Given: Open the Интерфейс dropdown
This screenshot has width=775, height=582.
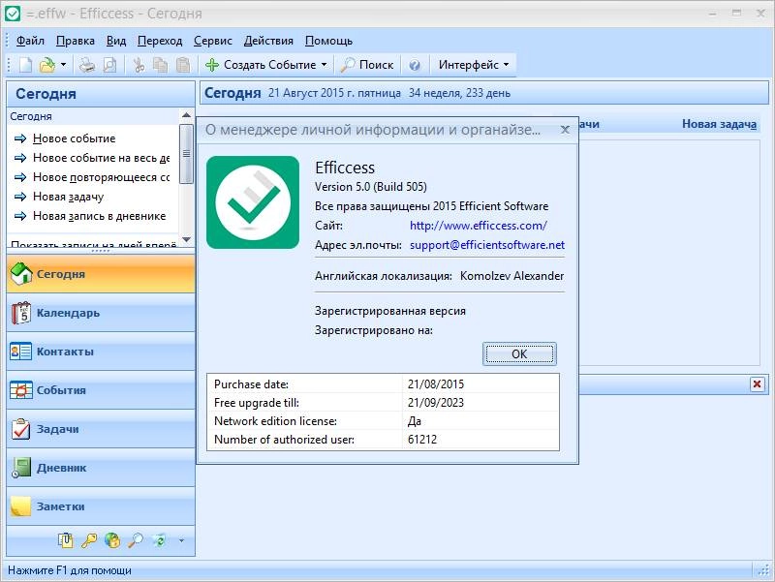Looking at the screenshot, I should pyautogui.click(x=474, y=65).
